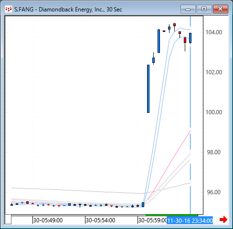Select the tall blue candle opening at 100

(x=148, y=89)
